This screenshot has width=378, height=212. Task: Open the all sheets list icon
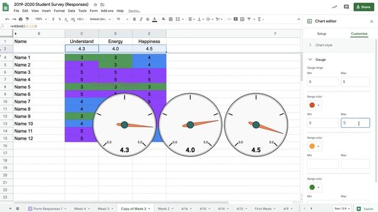18,208
